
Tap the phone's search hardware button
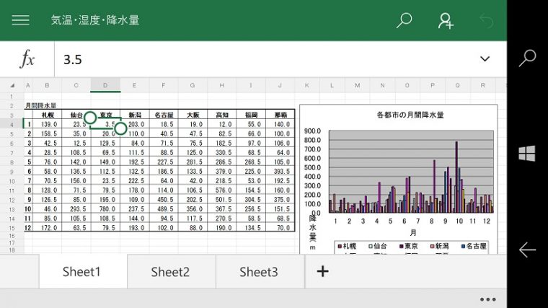(527, 58)
